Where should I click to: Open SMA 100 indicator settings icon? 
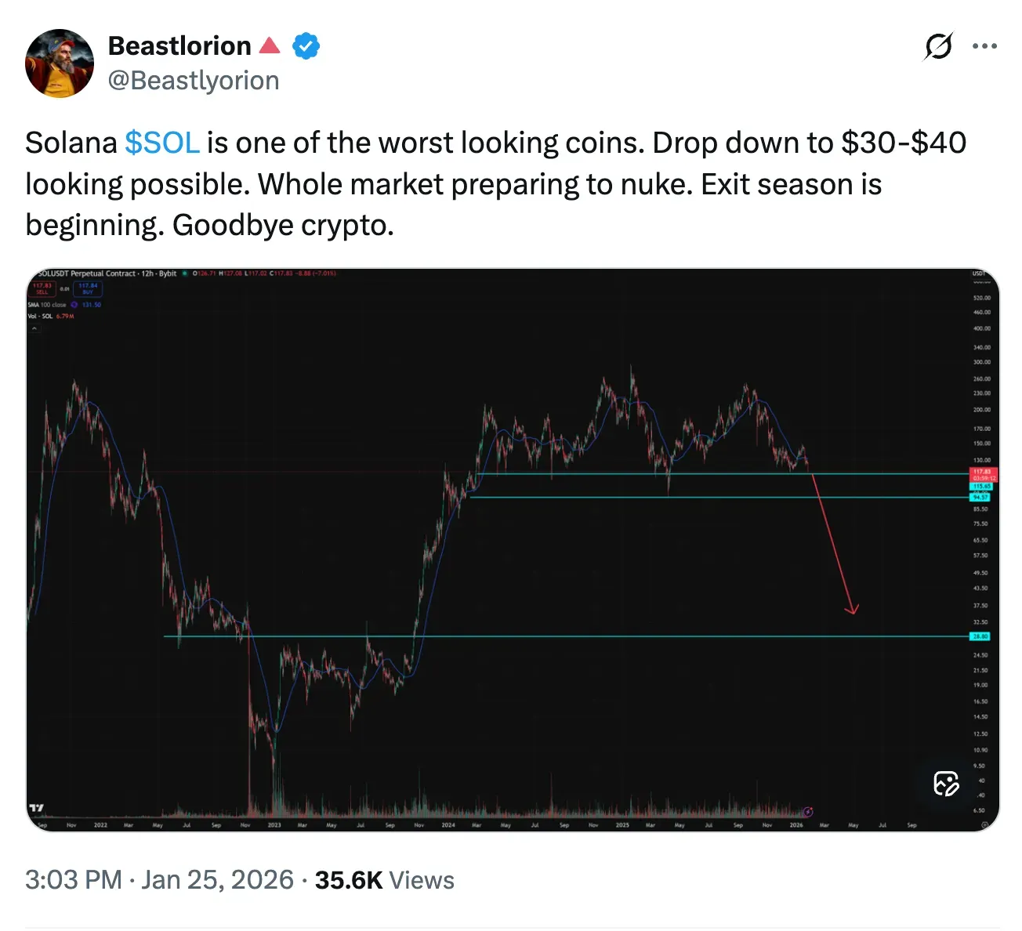click(x=74, y=305)
